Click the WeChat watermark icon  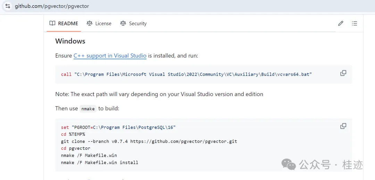click(x=289, y=164)
